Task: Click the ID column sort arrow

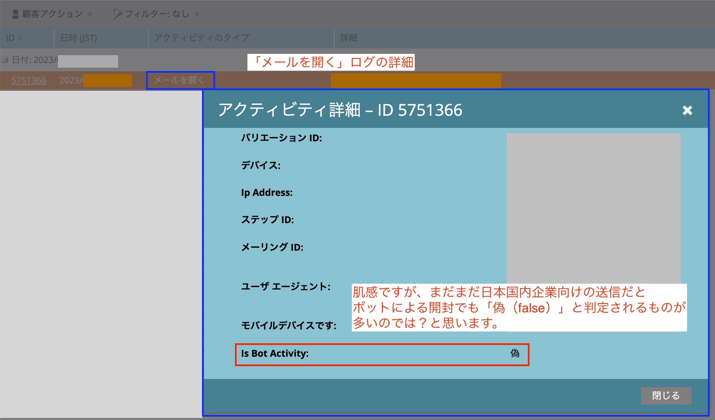Action: click(20, 38)
